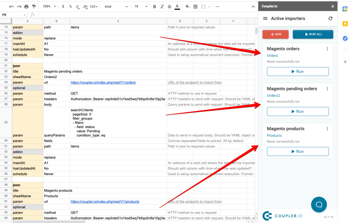This screenshot has height=223, width=352.
Task: Open the Orders sheet link
Action: click(272, 56)
